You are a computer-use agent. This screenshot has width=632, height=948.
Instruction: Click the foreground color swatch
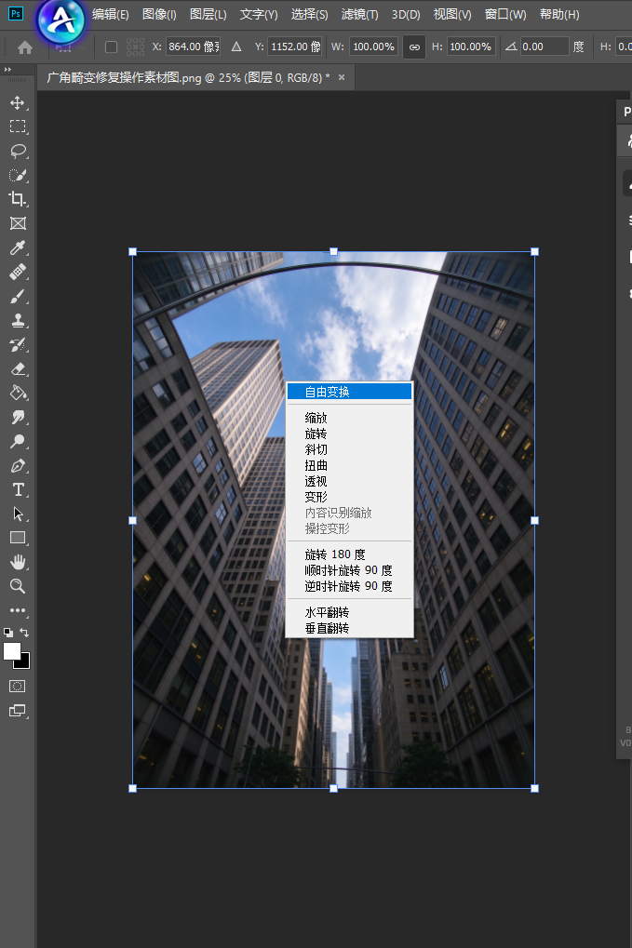(x=12, y=651)
